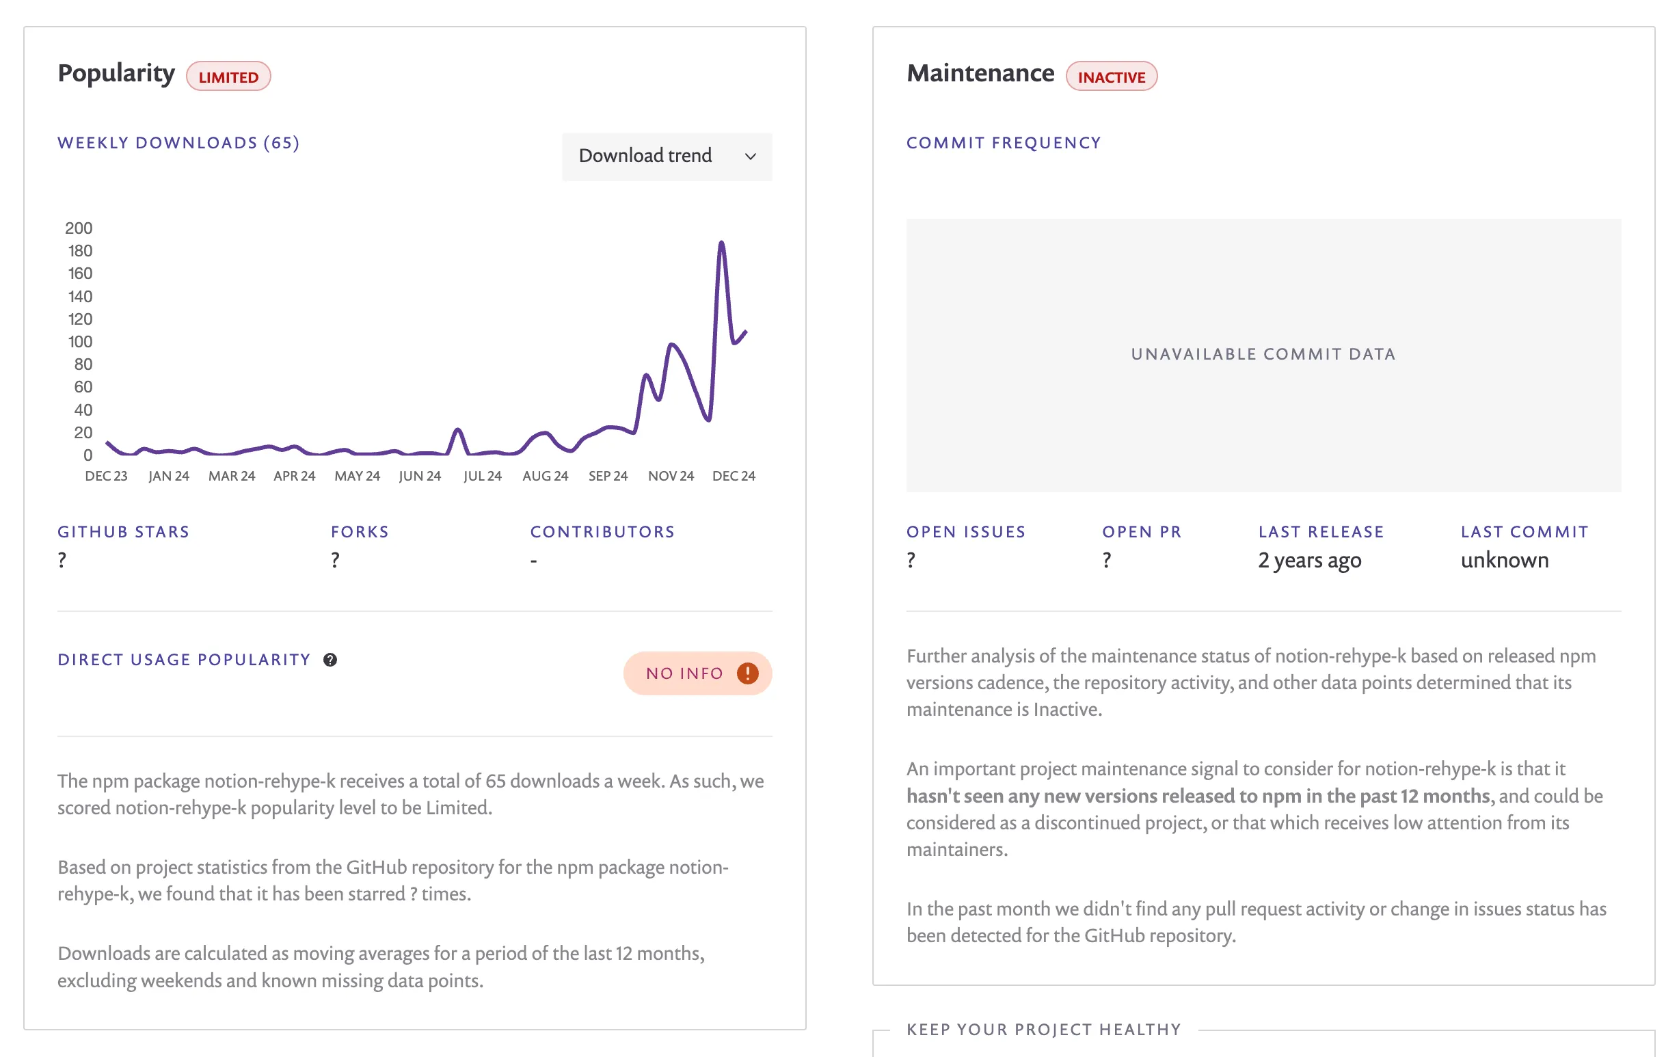Click the warning icon inside the NO INFO badge
Screen dimensions: 1679x1057
[x=745, y=673]
